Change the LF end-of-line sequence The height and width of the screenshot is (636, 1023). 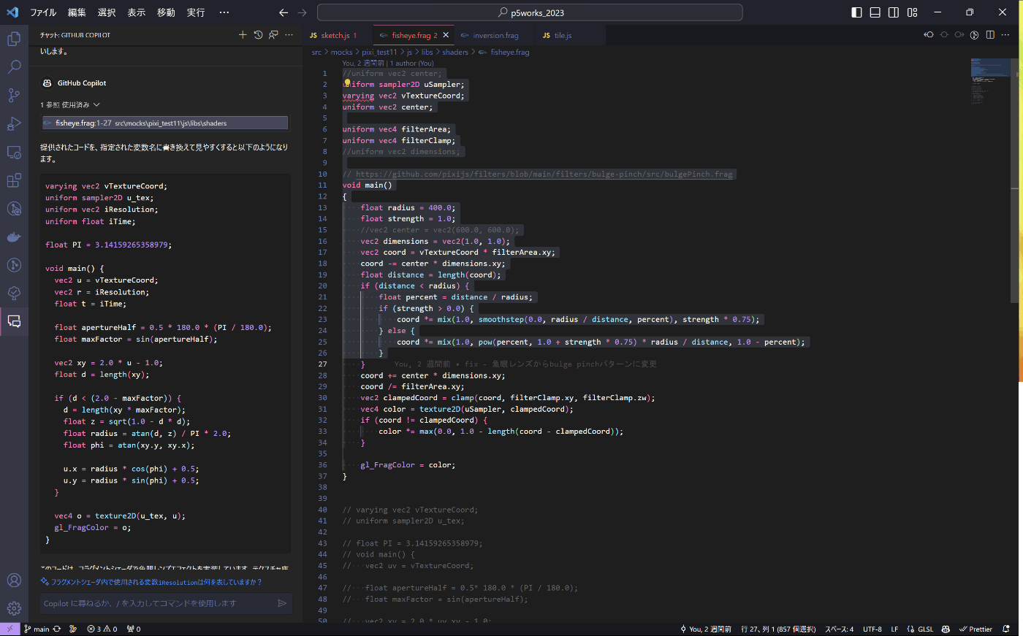(894, 629)
